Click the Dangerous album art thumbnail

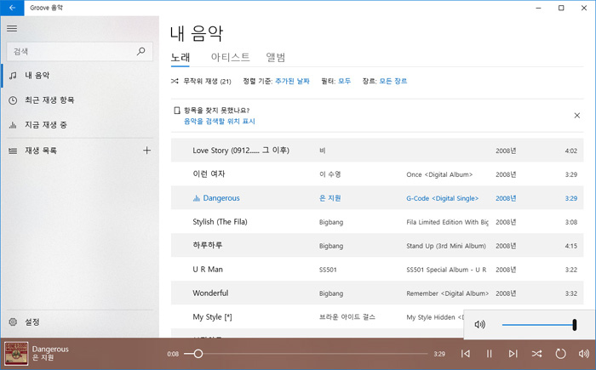point(16,354)
